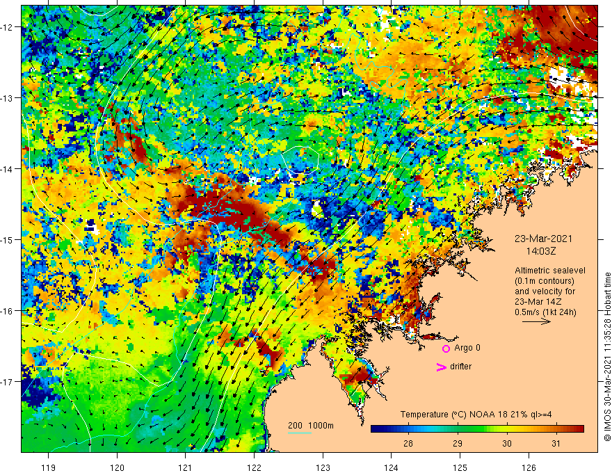The width and height of the screenshot is (612, 473).
Task: Click colorbar tick label 28
Action: point(408,443)
